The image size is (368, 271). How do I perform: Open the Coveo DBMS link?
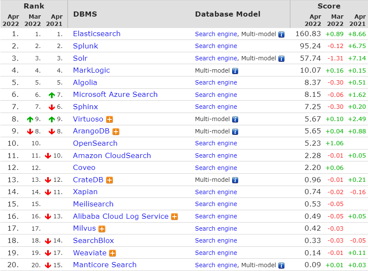click(84, 167)
